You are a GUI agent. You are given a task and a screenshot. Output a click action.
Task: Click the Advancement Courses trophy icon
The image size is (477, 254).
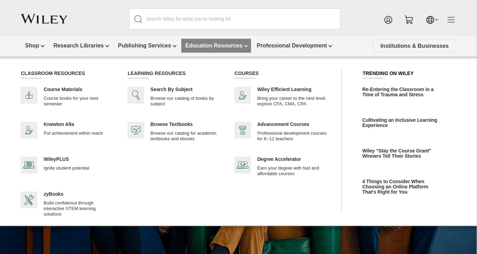pos(243,130)
